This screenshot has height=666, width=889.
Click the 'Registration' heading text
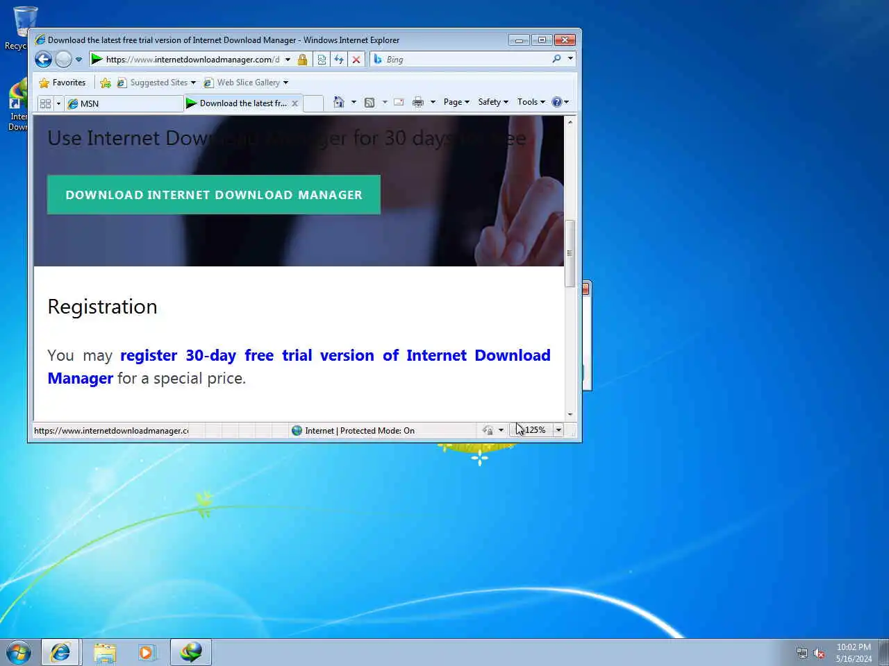102,307
